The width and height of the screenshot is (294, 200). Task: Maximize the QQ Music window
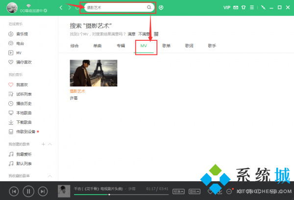point(280,7)
